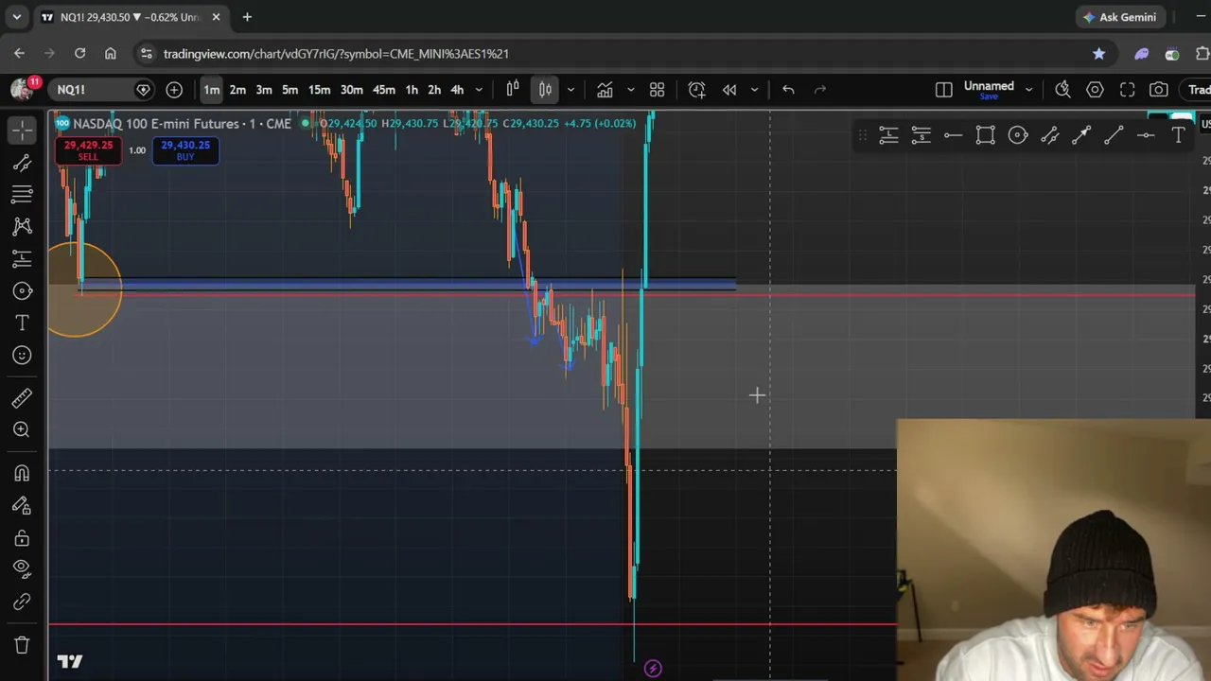The image size is (1211, 681).
Task: Open chart settings hexagon icon
Action: click(1096, 90)
